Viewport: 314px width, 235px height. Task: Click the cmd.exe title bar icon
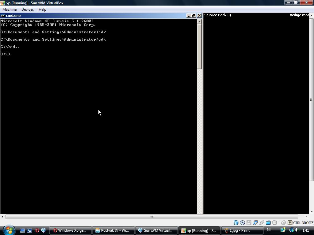click(x=2, y=16)
